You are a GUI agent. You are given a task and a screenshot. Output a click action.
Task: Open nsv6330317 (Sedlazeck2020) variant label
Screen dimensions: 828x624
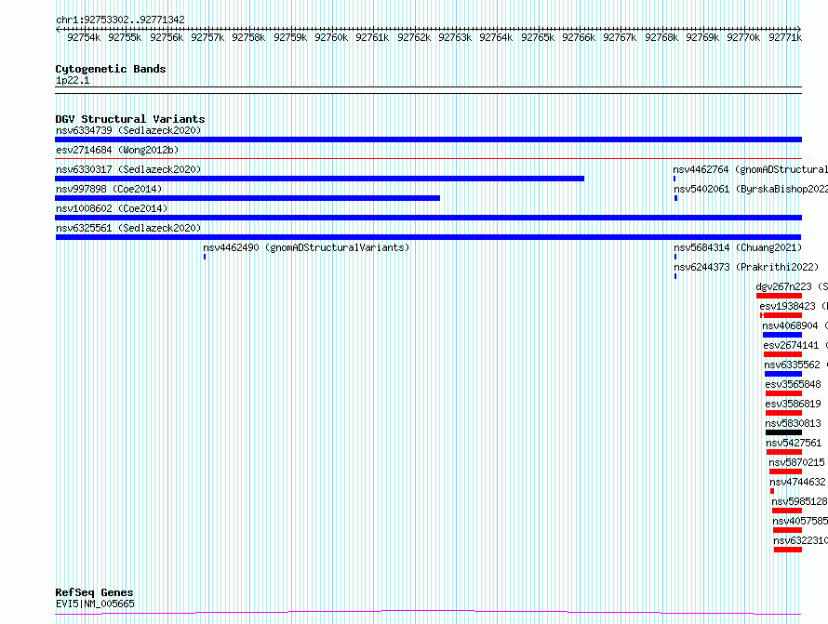(128, 169)
